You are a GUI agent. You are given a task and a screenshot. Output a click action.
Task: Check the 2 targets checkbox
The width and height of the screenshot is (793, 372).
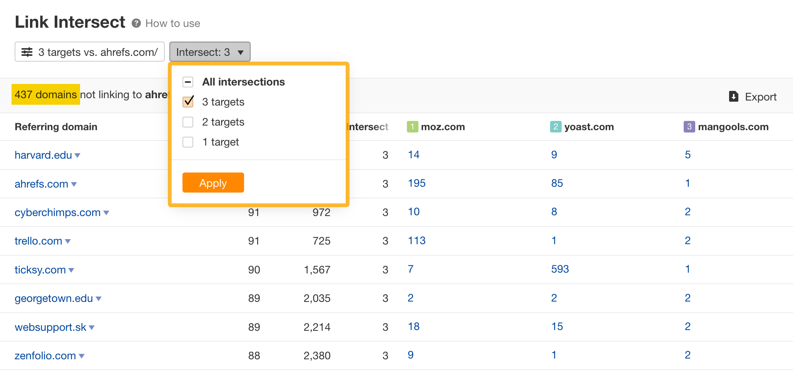[x=188, y=122]
